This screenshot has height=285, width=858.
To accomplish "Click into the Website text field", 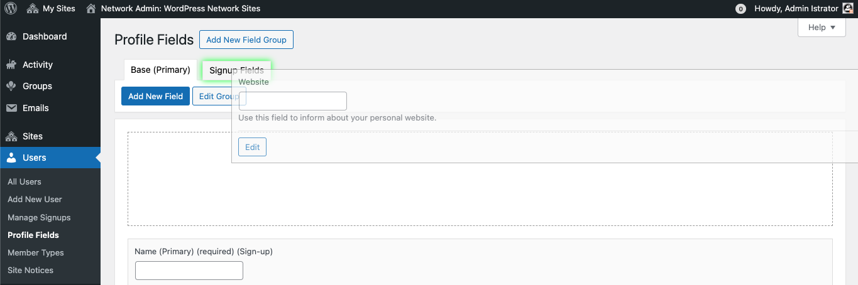I will [x=293, y=101].
